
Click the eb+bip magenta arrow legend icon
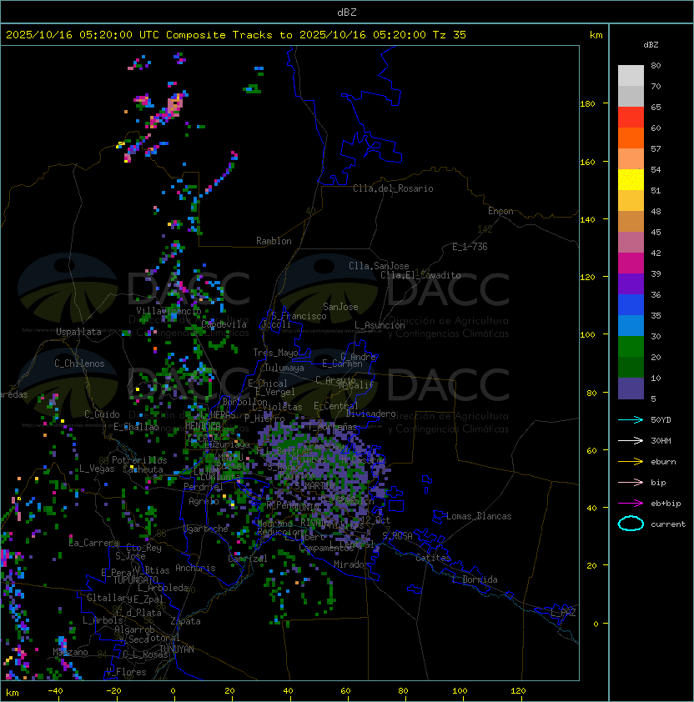click(631, 504)
